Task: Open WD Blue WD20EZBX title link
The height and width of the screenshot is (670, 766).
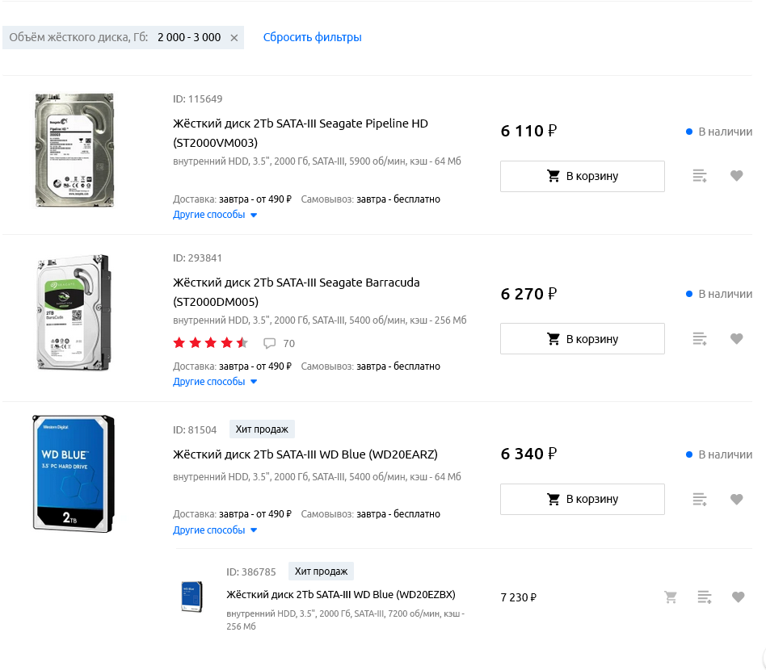Action: click(341, 594)
